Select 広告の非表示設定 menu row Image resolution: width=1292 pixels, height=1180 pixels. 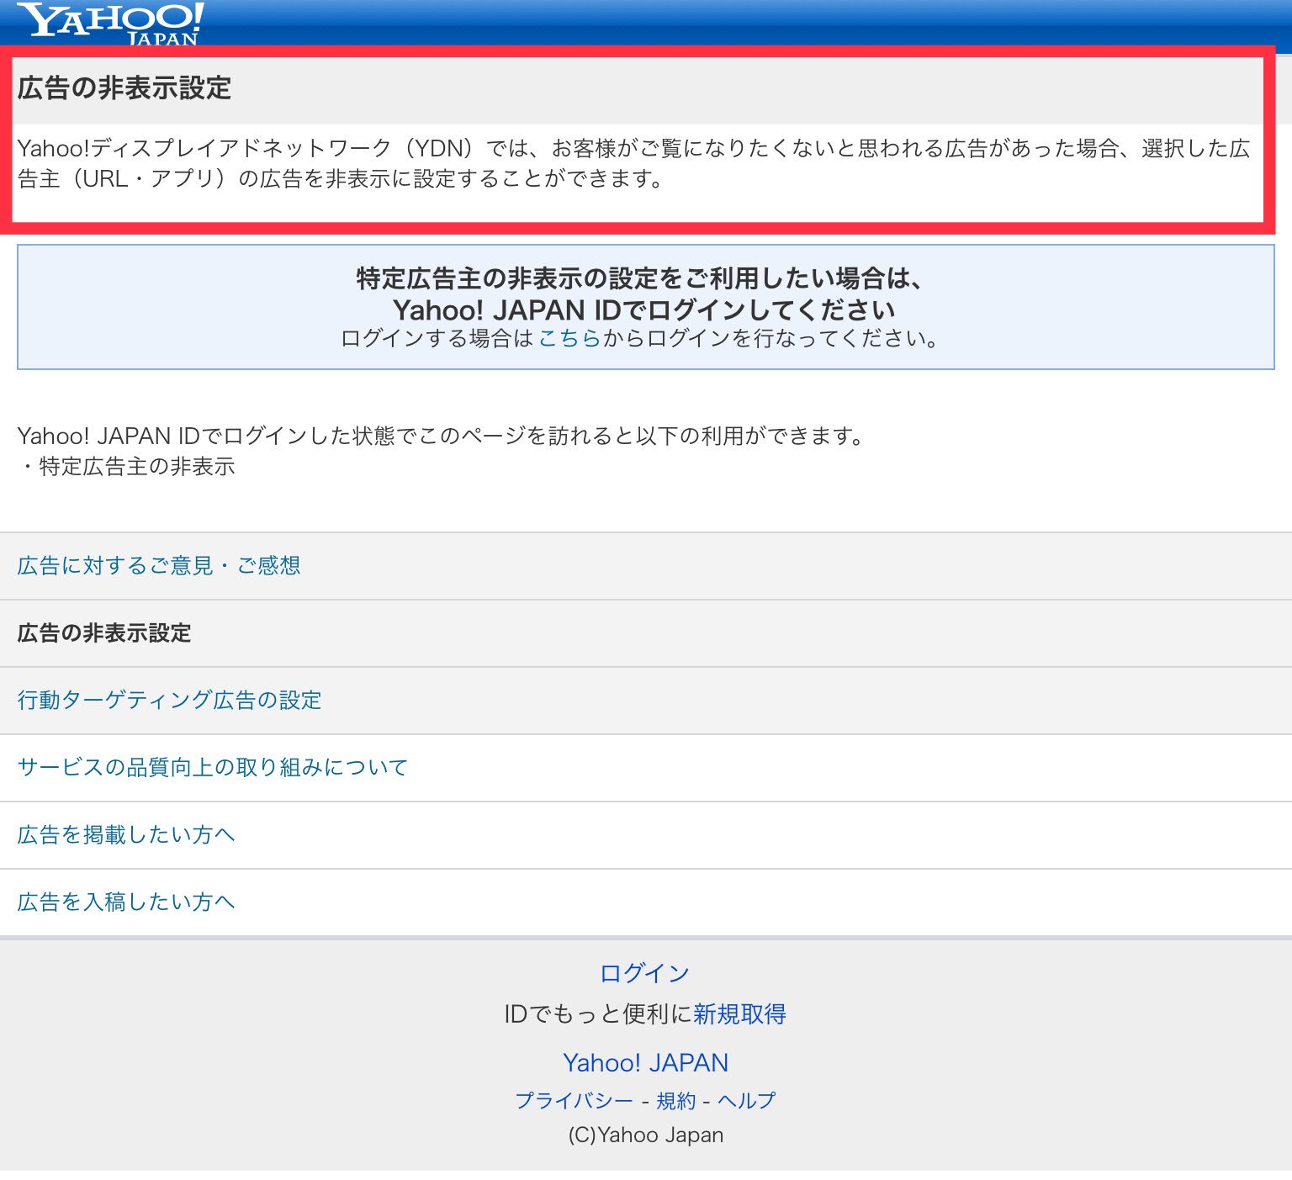646,633
